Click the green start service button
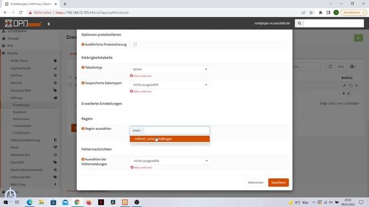369x207 pixels. coord(359,38)
